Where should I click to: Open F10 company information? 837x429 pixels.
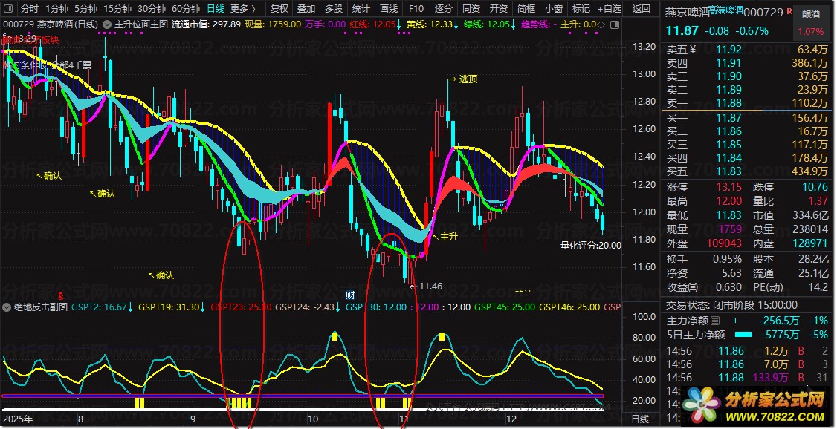416,8
